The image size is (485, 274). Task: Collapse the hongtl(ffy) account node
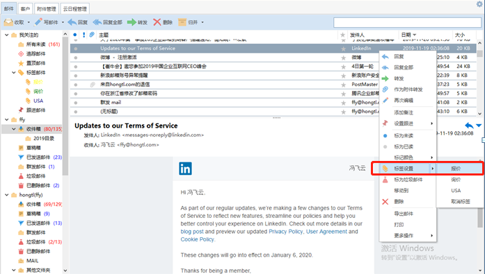click(x=6, y=195)
